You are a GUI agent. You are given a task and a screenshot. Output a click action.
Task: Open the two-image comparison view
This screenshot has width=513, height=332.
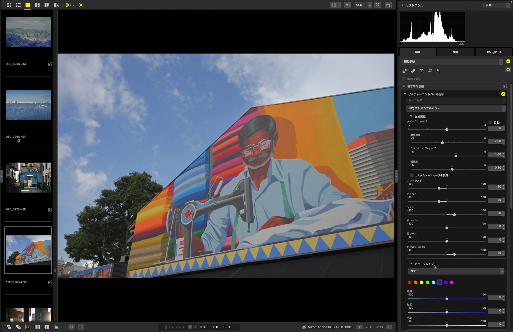[x=37, y=5]
